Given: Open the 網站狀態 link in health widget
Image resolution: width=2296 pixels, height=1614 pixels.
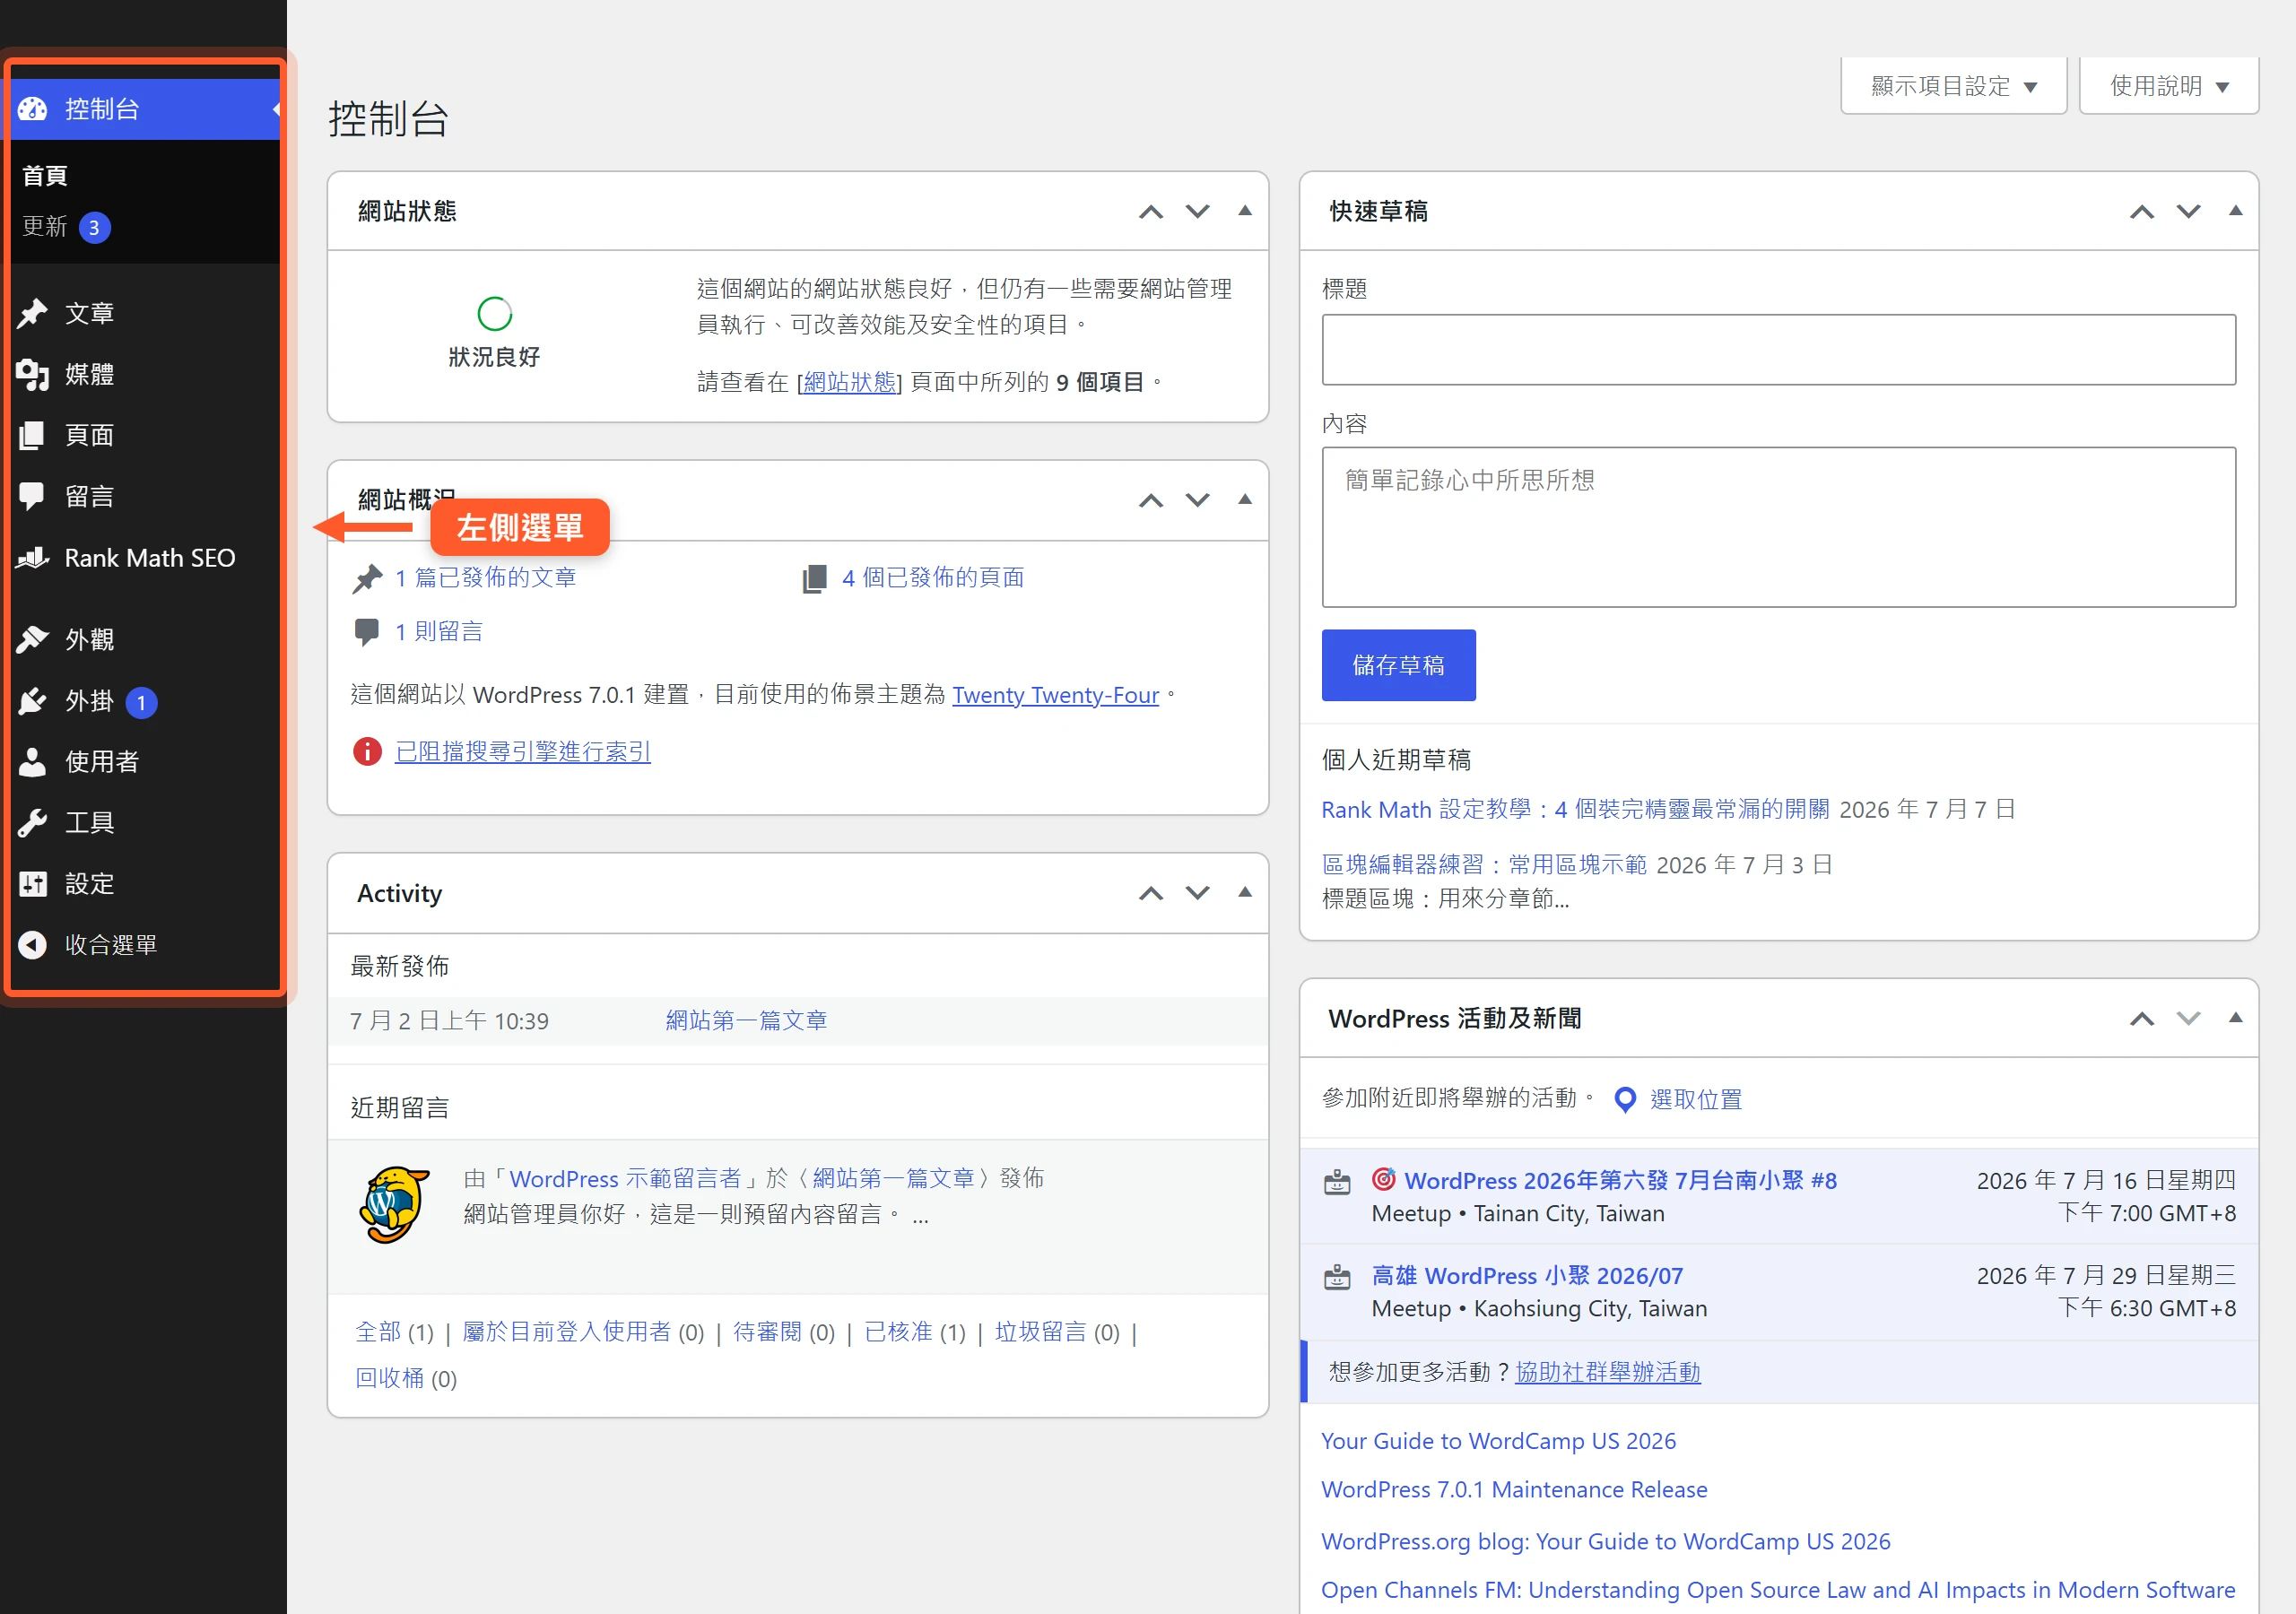Looking at the screenshot, I should [x=850, y=382].
